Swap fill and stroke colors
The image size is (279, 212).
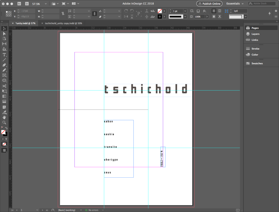(x=6, y=128)
